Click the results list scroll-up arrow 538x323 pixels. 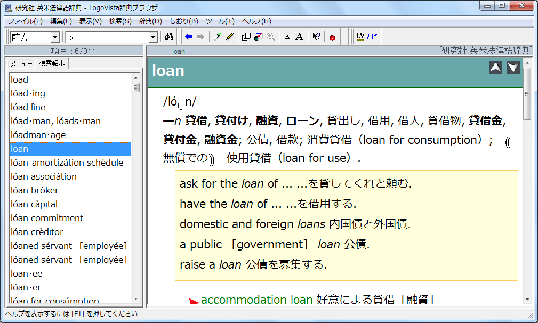[136, 78]
